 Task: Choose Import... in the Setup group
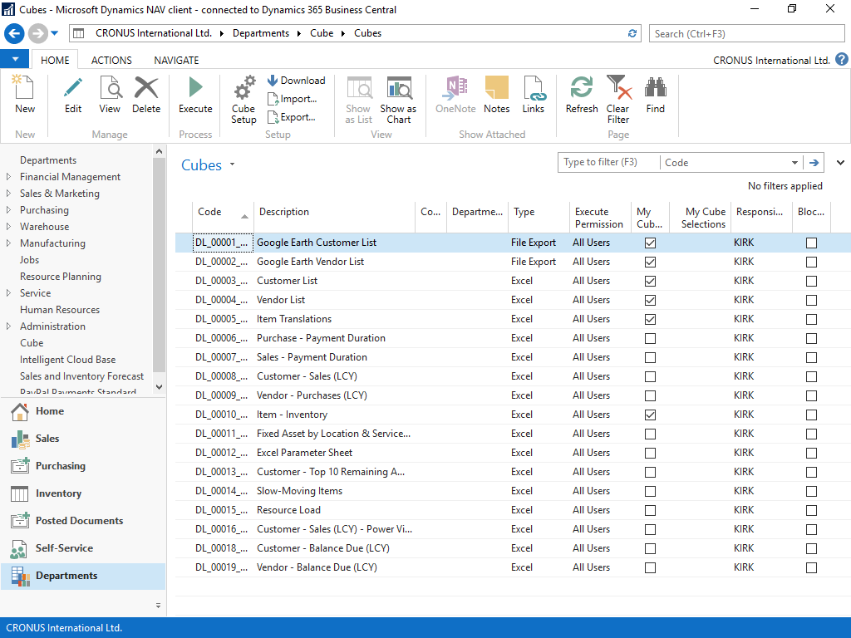coord(293,99)
